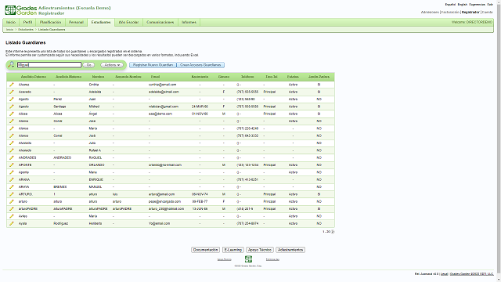Click Estudiantes in the breadcrumb

(x=26, y=30)
